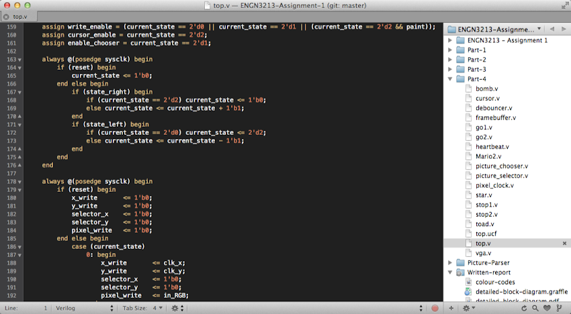Open the cursor.v file

pyautogui.click(x=487, y=98)
